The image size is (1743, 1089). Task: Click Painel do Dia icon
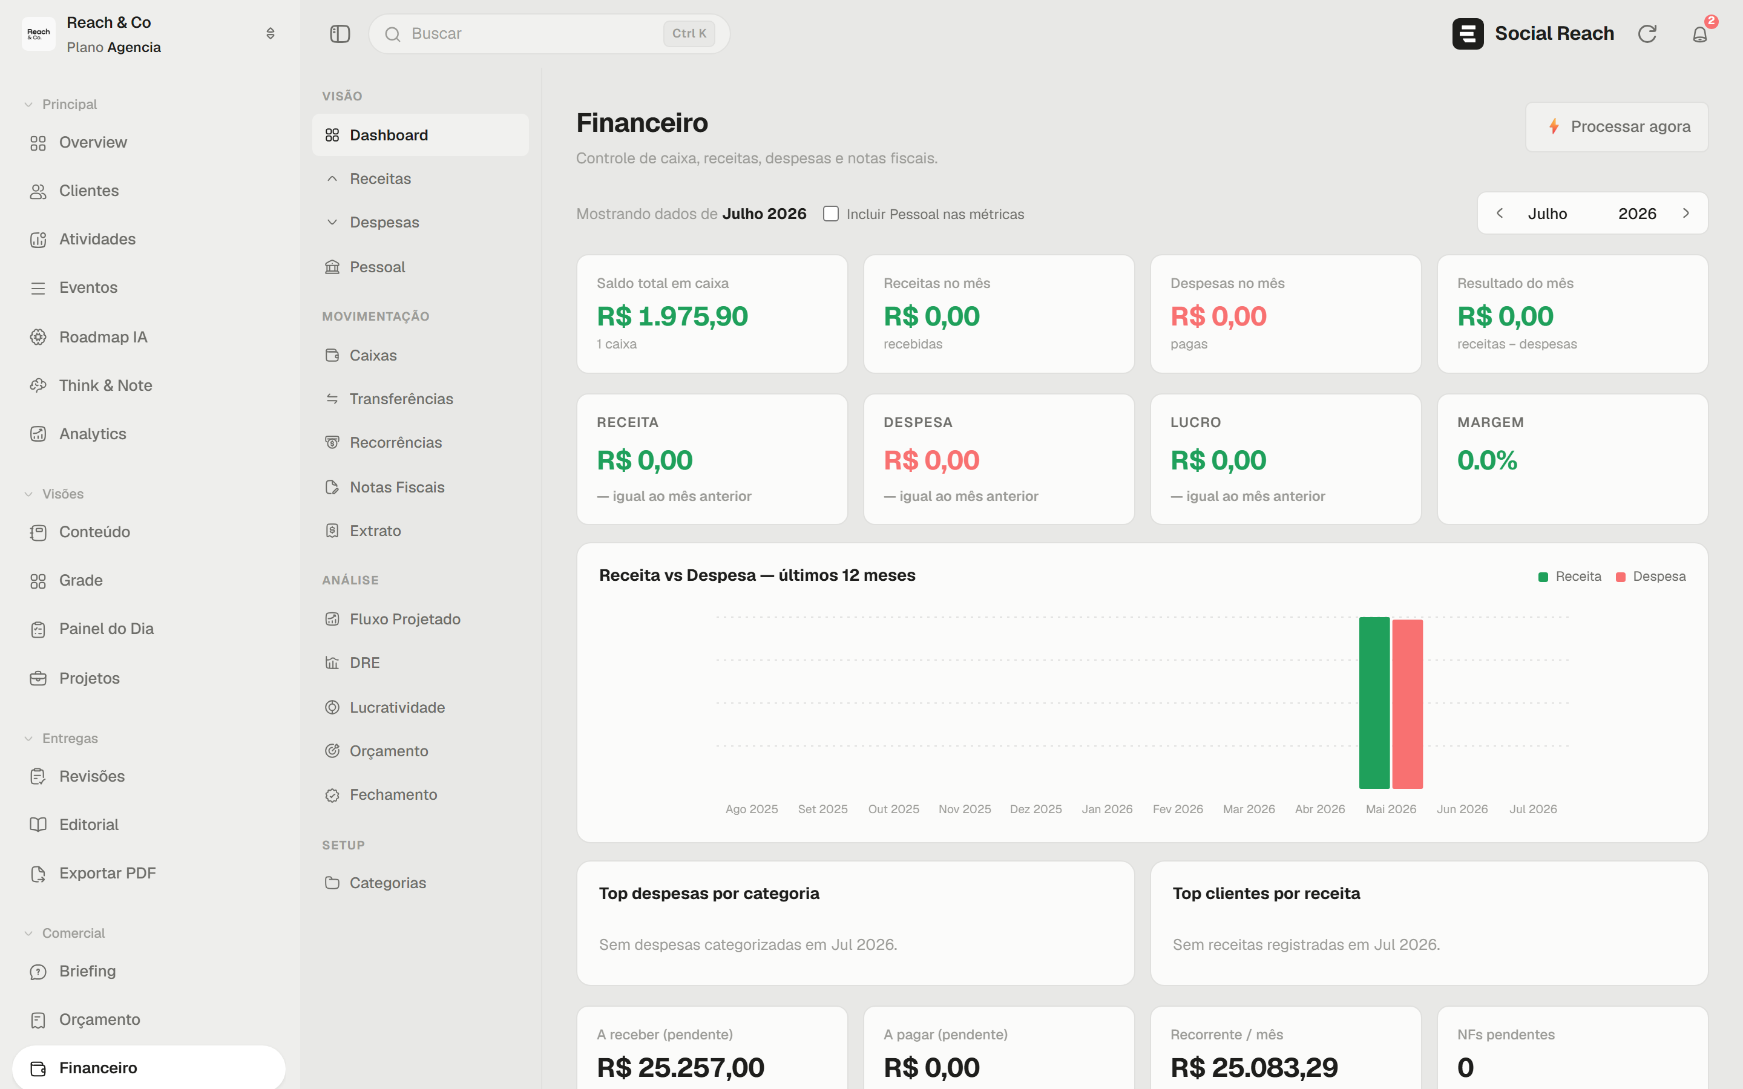tap(38, 629)
